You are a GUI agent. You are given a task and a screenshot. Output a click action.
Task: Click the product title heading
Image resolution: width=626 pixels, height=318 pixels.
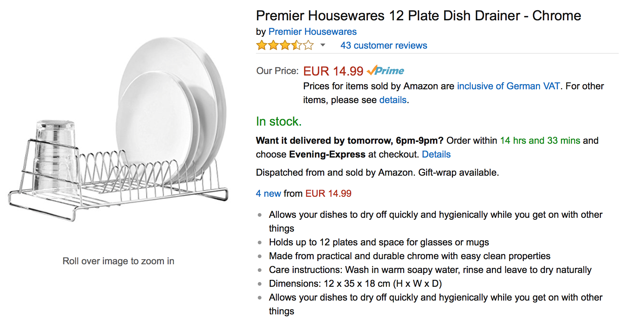(418, 16)
